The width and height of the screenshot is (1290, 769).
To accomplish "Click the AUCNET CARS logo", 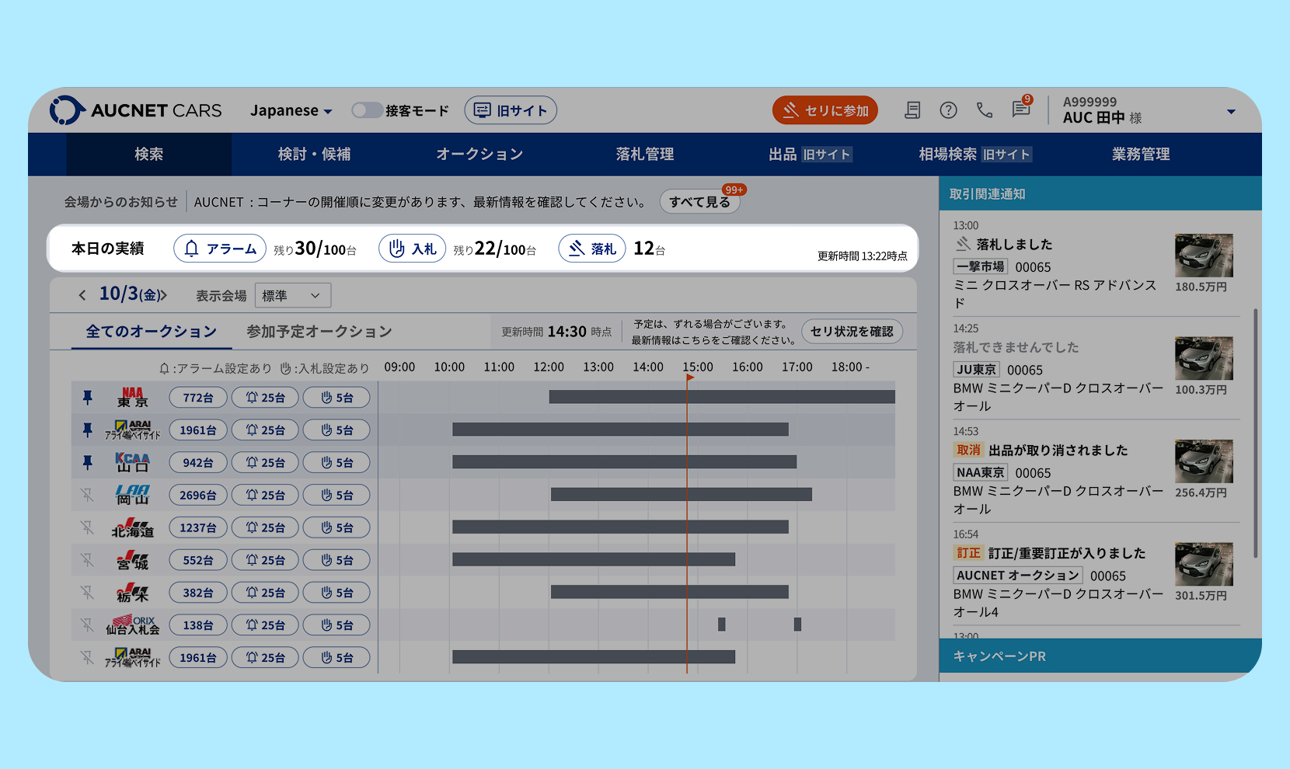I will (136, 110).
